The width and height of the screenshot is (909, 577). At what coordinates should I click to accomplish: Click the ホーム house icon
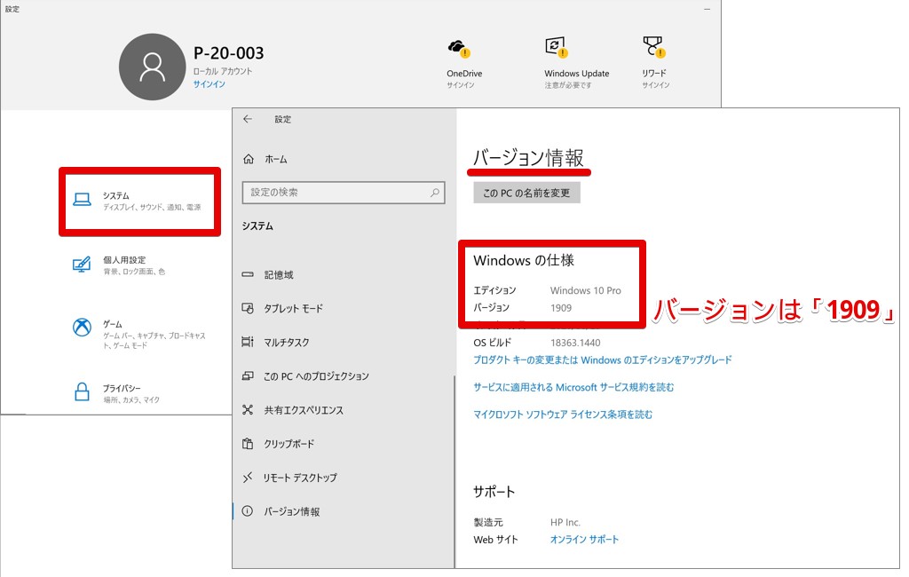pos(249,159)
